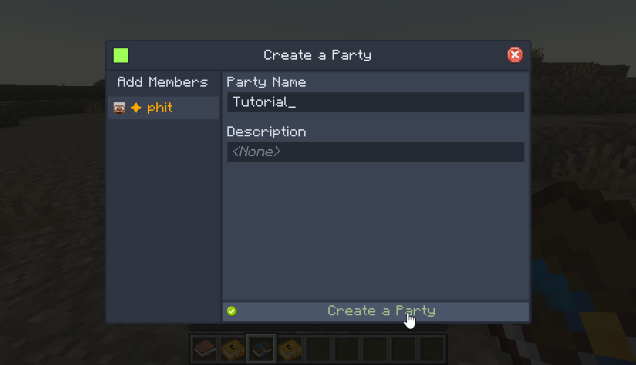Select the yellow book in the second hotbar slot
Viewport: 636px width, 365px height.
pos(233,349)
